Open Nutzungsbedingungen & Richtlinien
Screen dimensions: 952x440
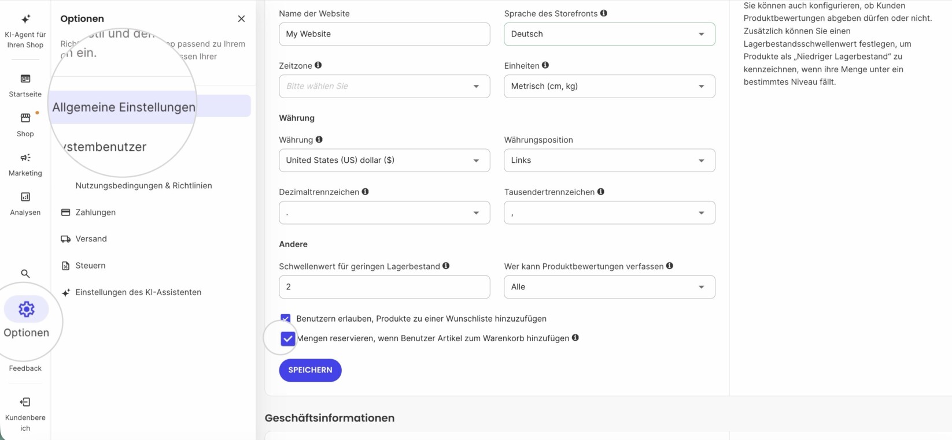click(144, 185)
